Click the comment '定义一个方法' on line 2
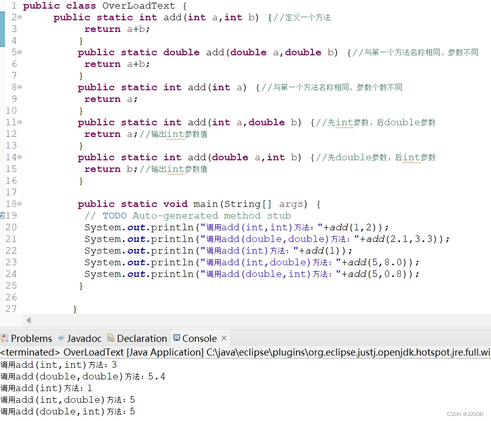This screenshot has height=421, width=491. [307, 17]
